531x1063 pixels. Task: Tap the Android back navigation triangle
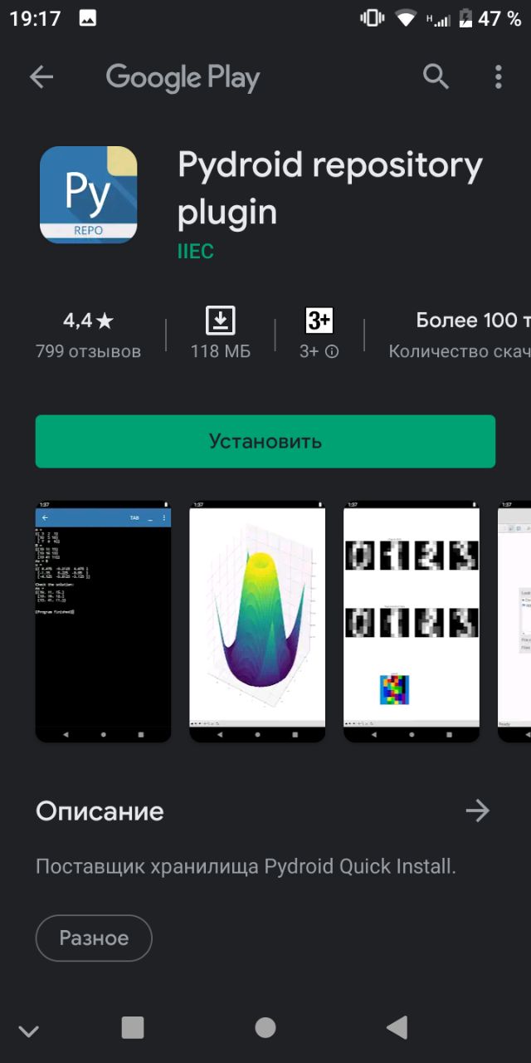(x=397, y=1027)
